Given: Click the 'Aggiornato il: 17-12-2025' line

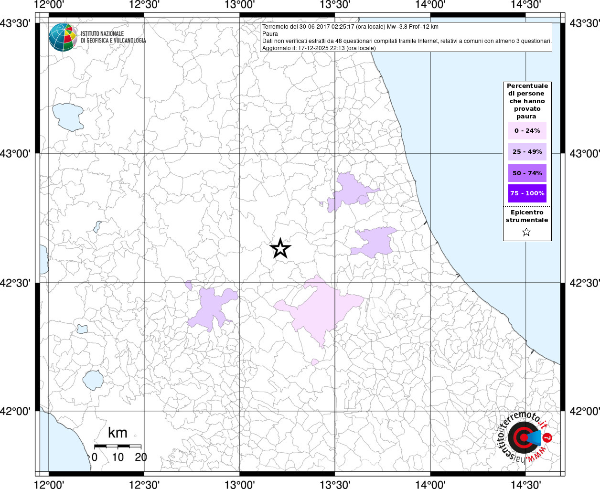Looking at the screenshot, I should [319, 48].
